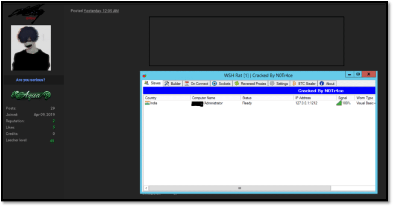Image resolution: width=393 pixels, height=206 pixels.
Task: Open the Reversed Proxies tab
Action: click(250, 84)
